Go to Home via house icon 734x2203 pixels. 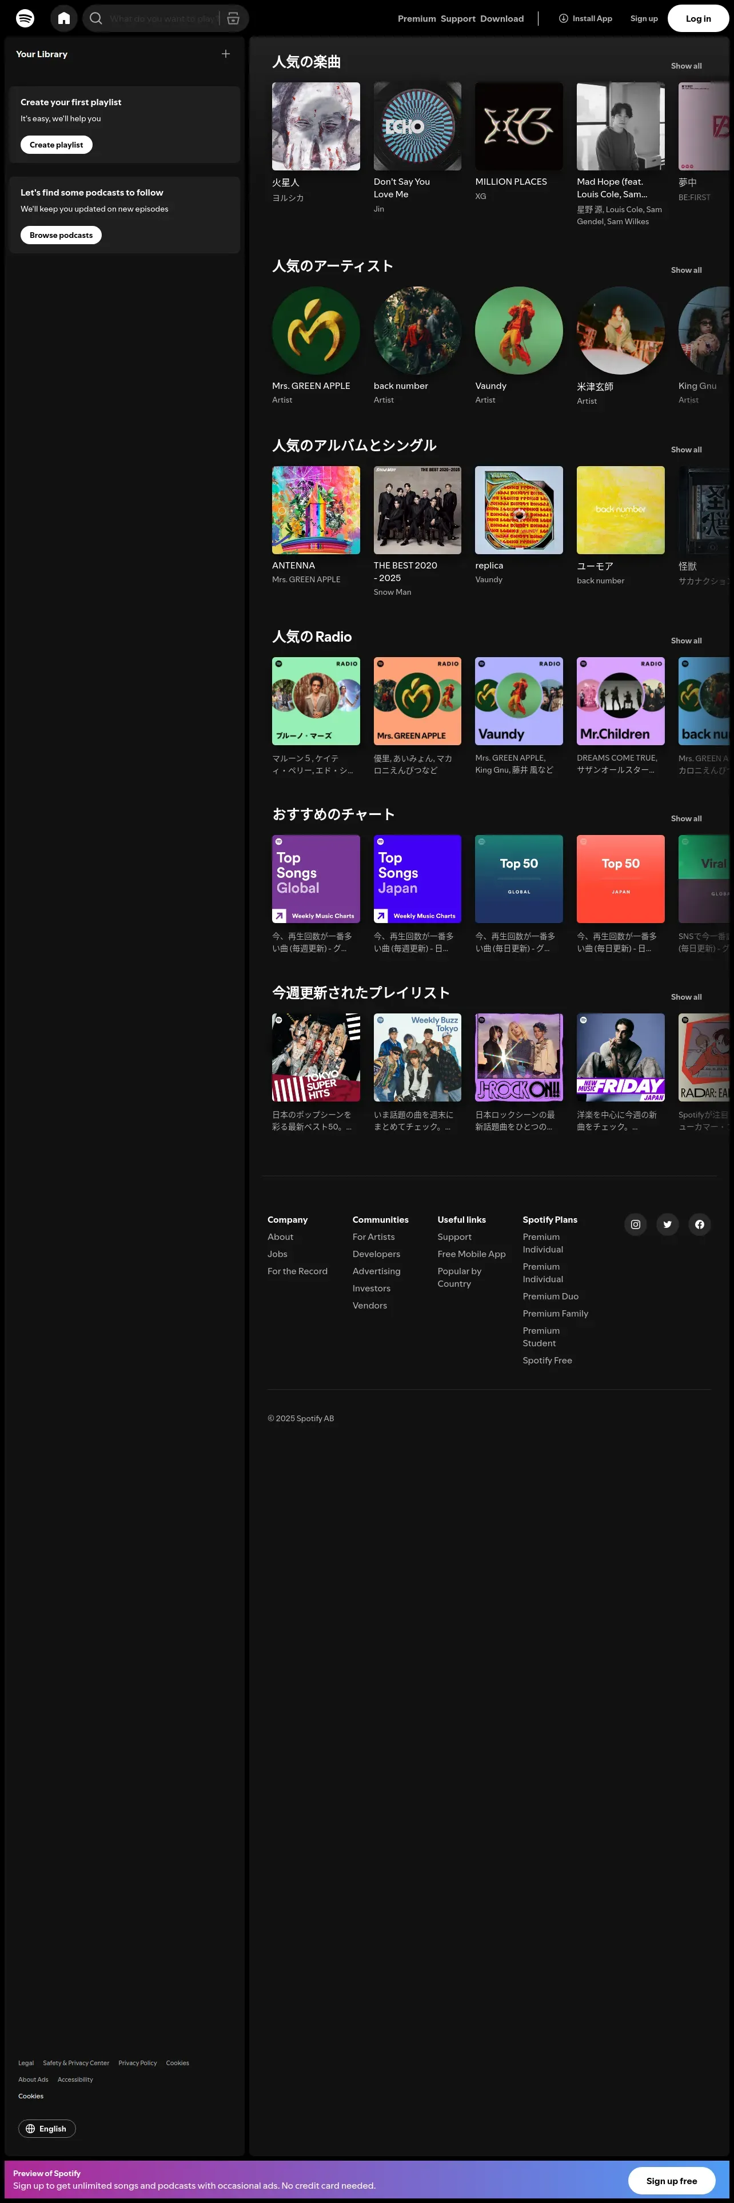(64, 18)
